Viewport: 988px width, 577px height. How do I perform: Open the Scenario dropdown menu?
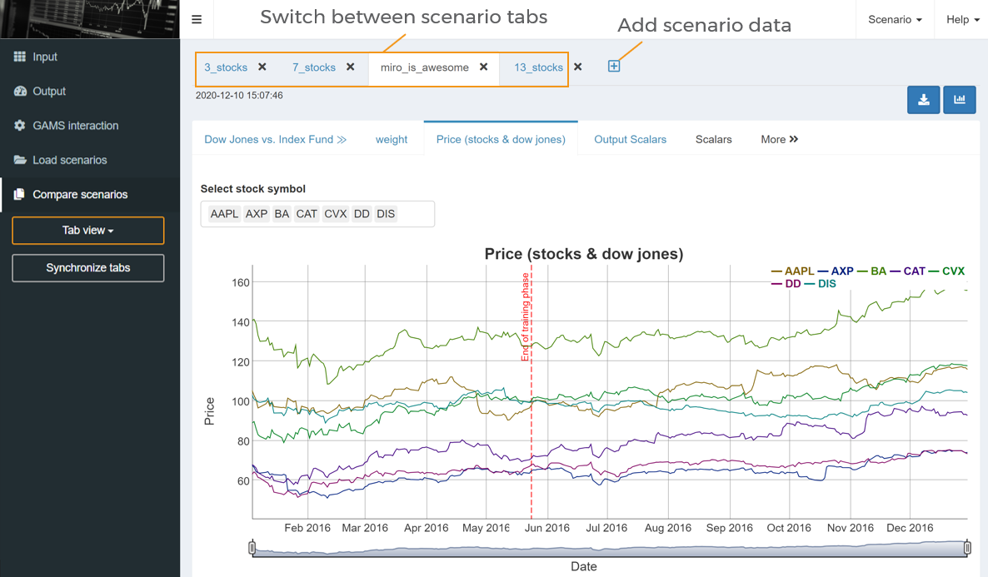click(x=895, y=19)
